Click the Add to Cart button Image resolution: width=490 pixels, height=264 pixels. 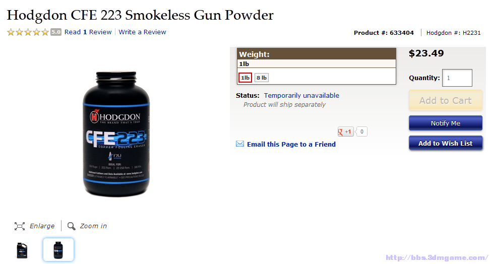(x=445, y=100)
